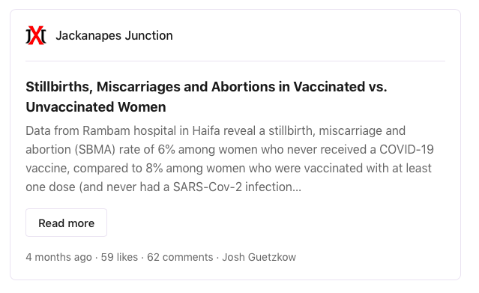Click the 59 likes count

[x=119, y=257]
